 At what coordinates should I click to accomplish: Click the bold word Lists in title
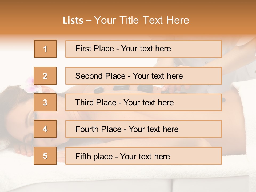73,21
